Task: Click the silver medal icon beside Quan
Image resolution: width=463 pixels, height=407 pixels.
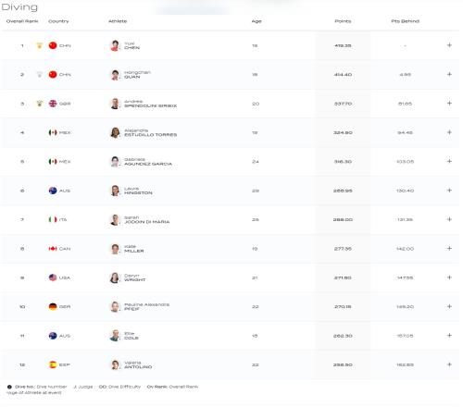Action: pos(39,75)
